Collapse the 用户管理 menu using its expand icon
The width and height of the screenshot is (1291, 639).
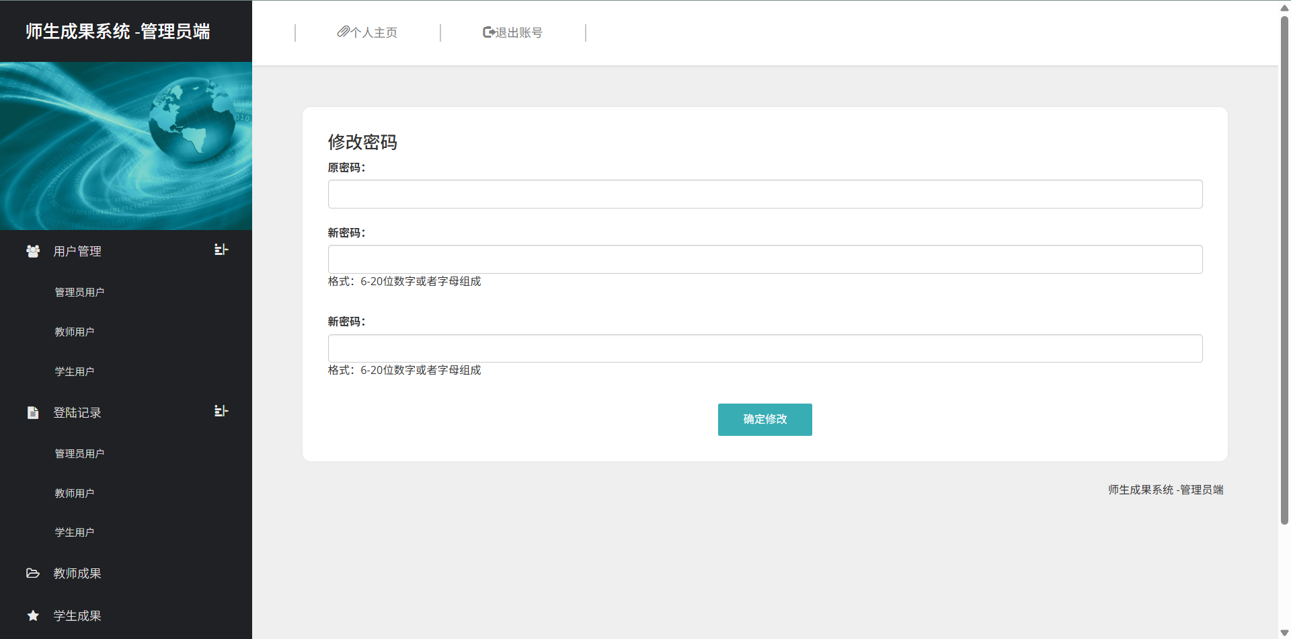tap(221, 250)
